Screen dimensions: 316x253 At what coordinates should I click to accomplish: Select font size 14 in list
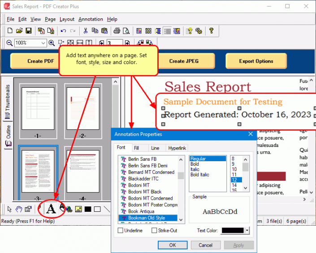tap(234, 185)
